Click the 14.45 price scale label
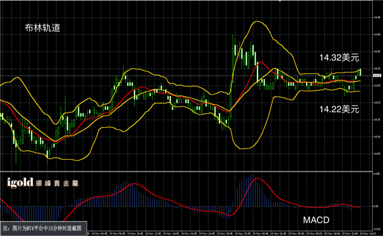The width and height of the screenshot is (383, 236). click(377, 18)
